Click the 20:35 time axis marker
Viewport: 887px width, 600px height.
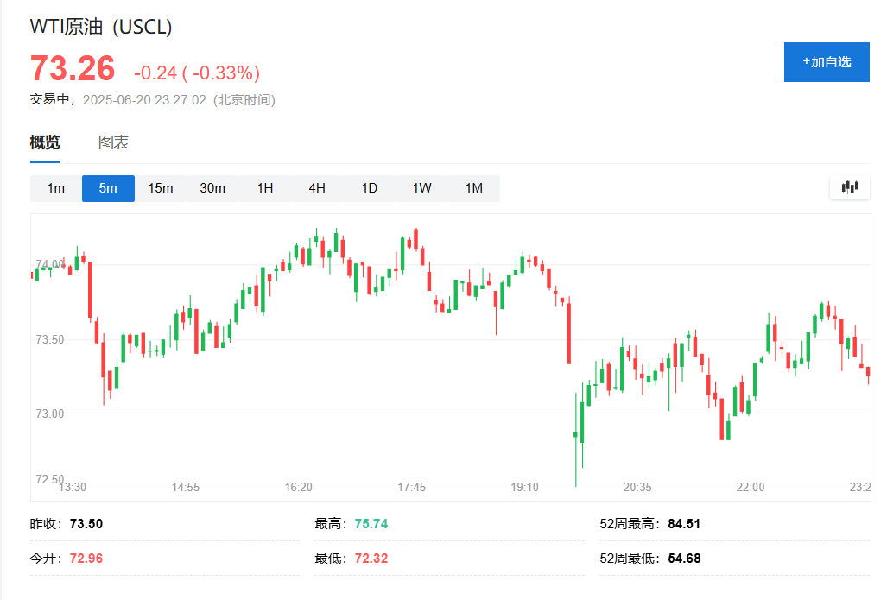tap(637, 487)
